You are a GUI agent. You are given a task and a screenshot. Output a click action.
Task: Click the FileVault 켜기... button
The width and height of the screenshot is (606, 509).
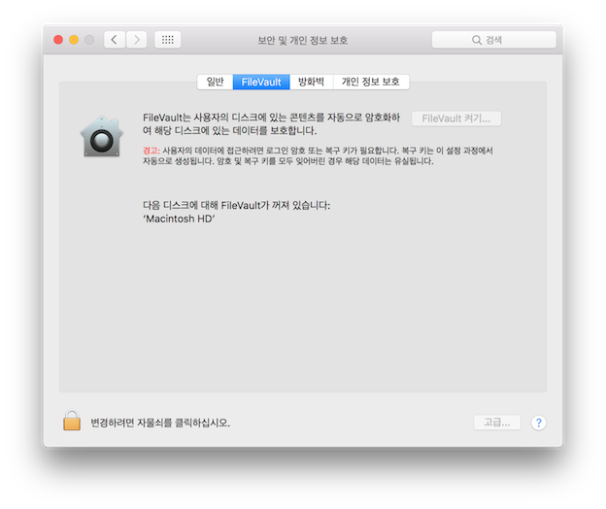coord(456,119)
